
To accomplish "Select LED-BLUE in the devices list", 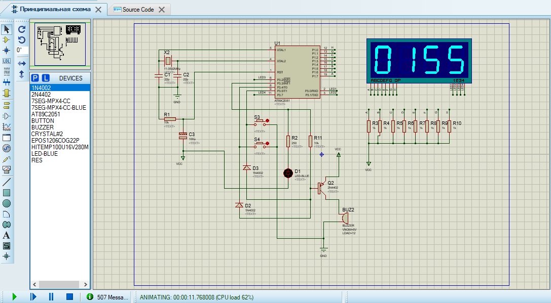I will [x=60, y=154].
